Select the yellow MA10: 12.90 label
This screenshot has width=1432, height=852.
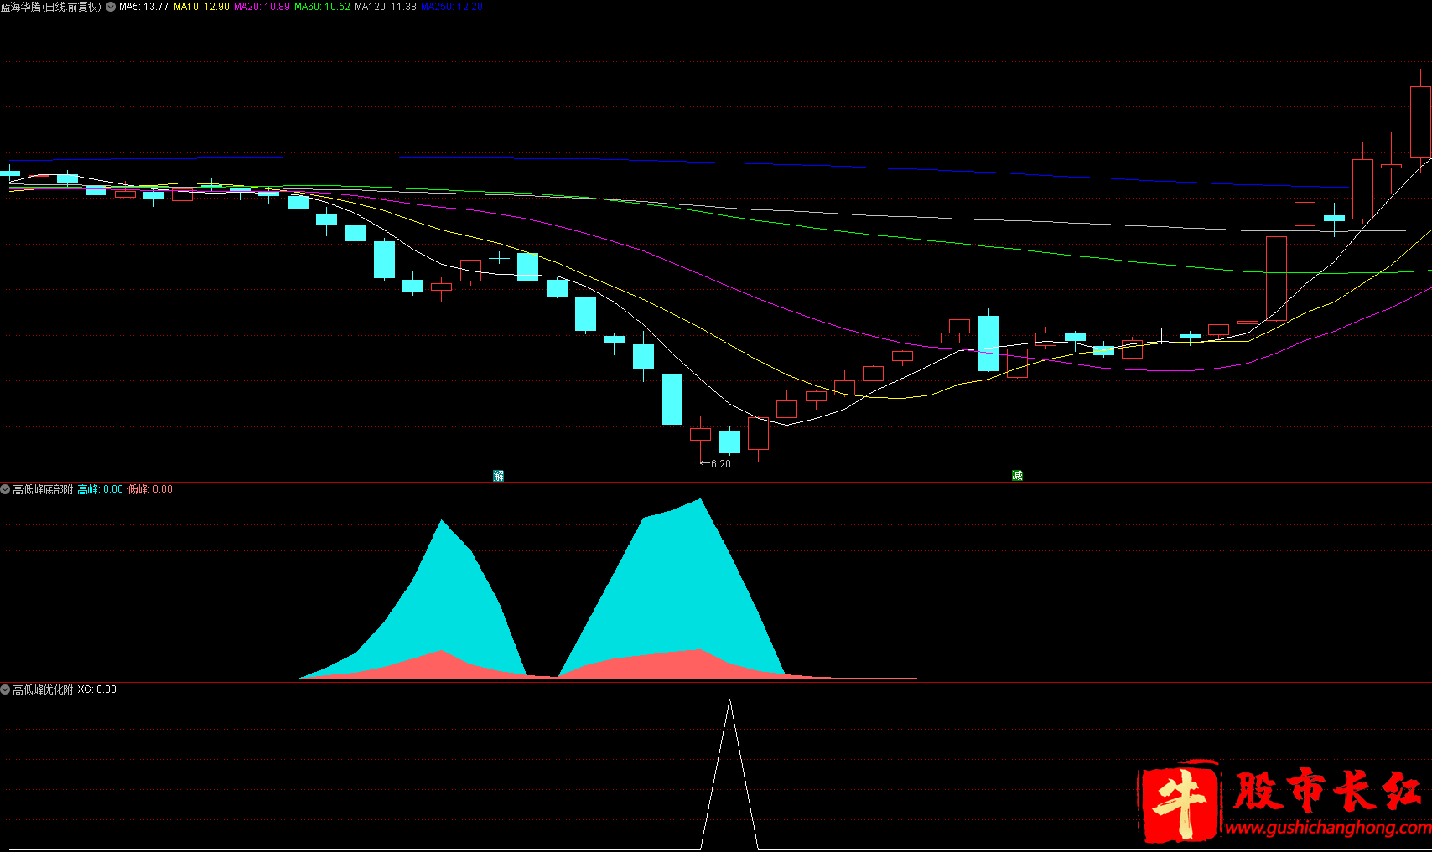[x=201, y=7]
